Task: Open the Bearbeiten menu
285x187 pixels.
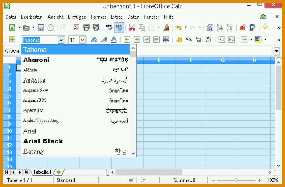Action: 32,17
